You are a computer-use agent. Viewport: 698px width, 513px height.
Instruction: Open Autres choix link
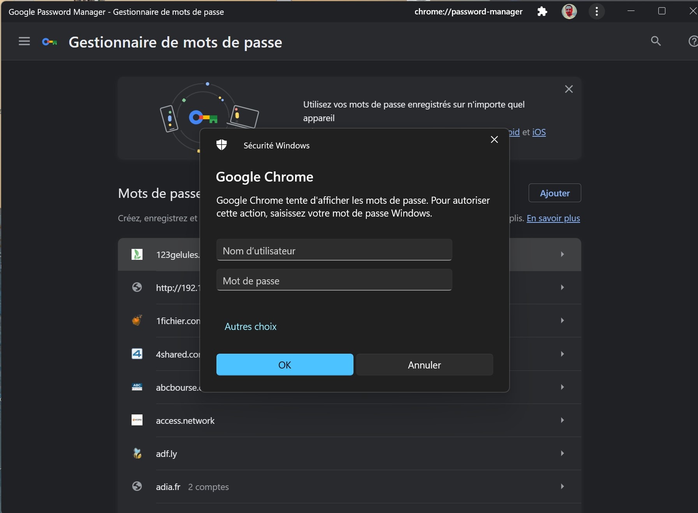click(251, 326)
